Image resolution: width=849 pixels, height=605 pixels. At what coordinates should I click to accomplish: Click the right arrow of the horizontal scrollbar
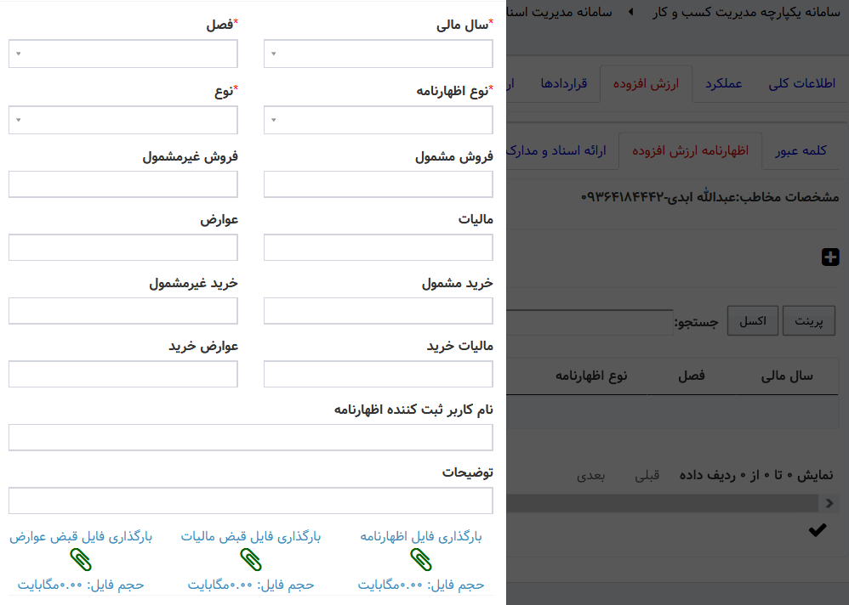click(829, 502)
